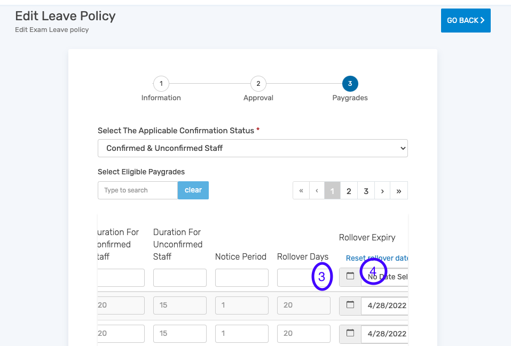Click Notice Period column header

point(241,257)
